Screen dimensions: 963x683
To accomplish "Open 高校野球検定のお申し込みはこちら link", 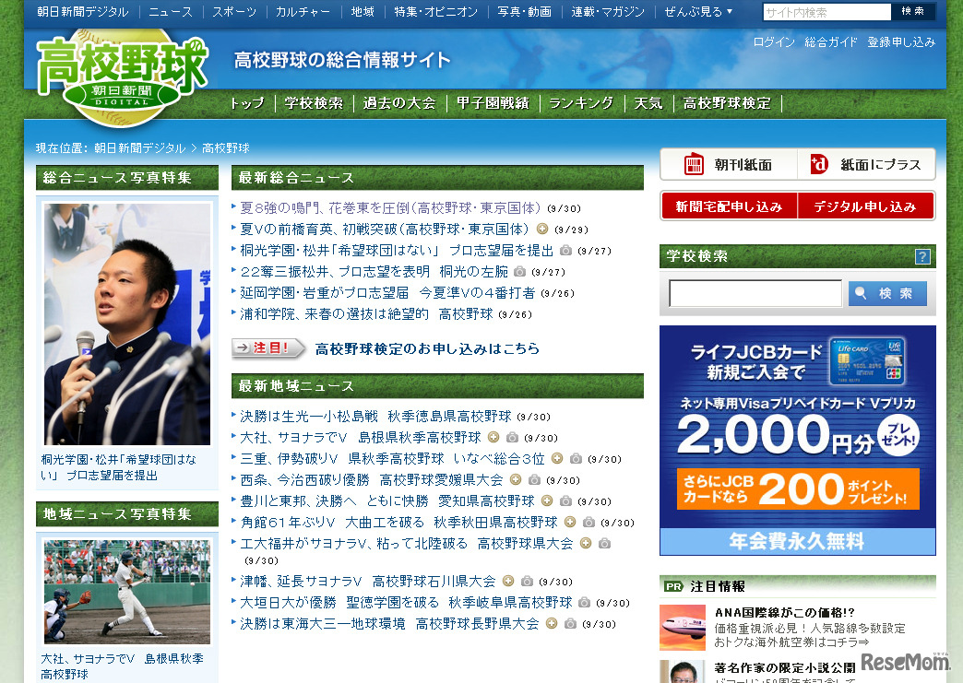I will (x=427, y=348).
